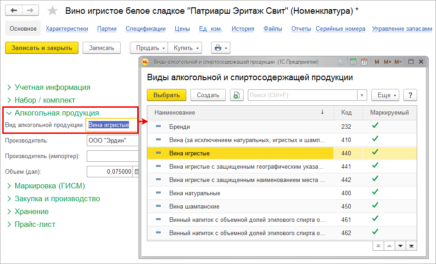Click the row icon beside Вина шампанские
Screen dimensions: 436x264
point(158,206)
